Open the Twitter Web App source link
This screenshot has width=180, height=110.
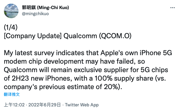coord(82,105)
